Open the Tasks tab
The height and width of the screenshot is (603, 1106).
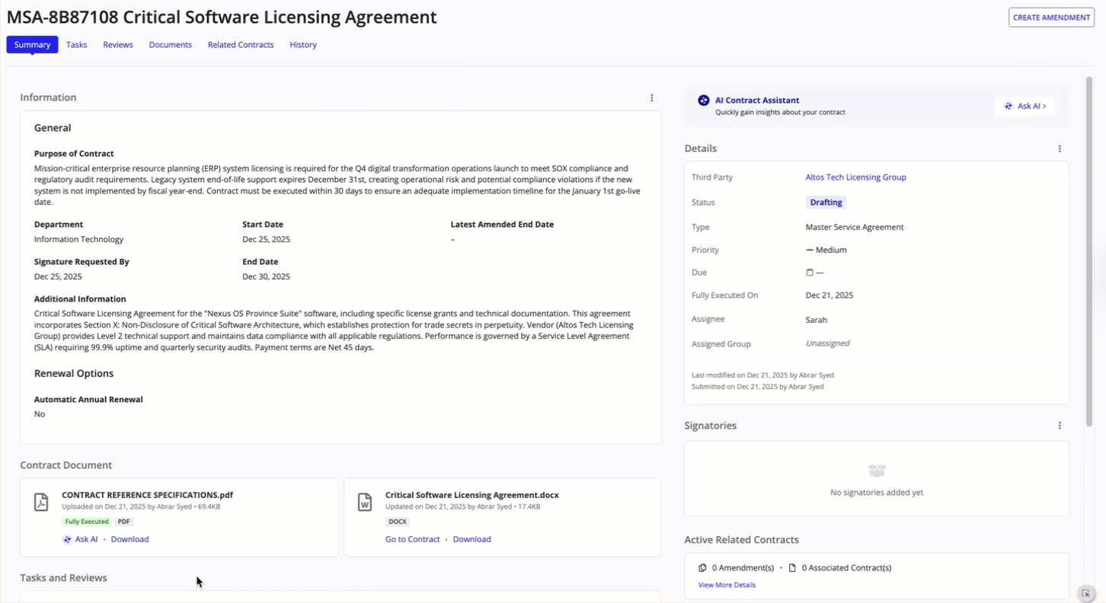76,45
